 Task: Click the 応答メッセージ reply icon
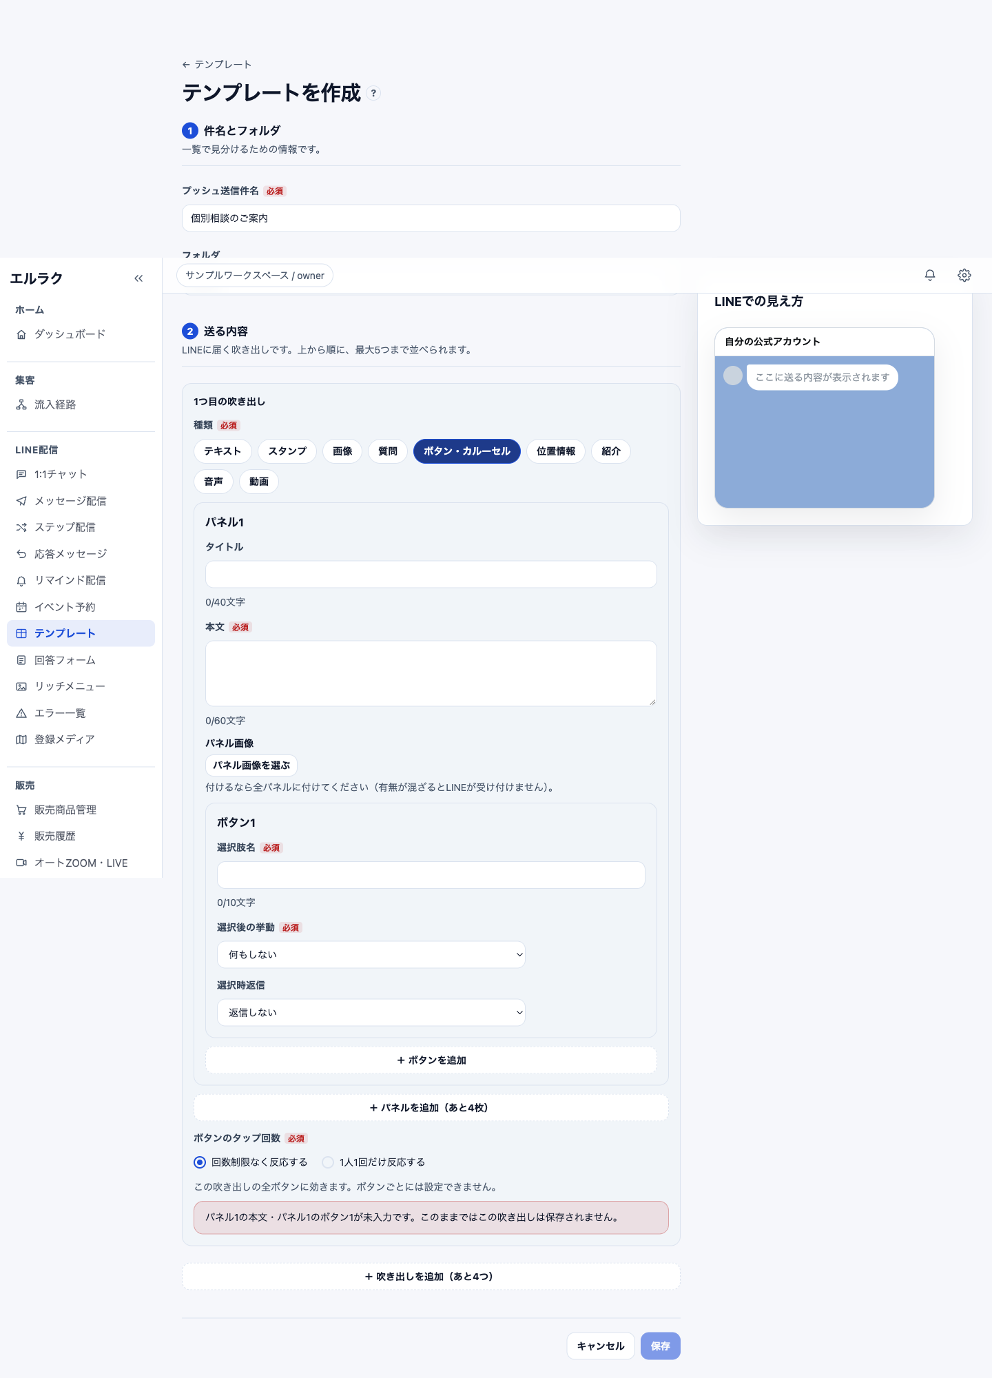(21, 554)
